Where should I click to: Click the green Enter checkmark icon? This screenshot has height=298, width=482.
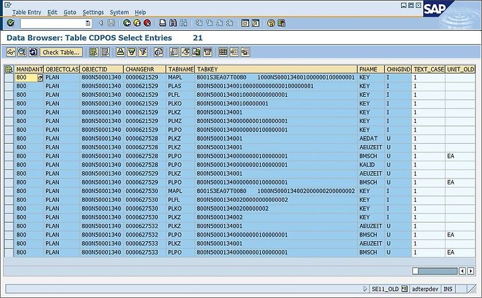point(11,23)
